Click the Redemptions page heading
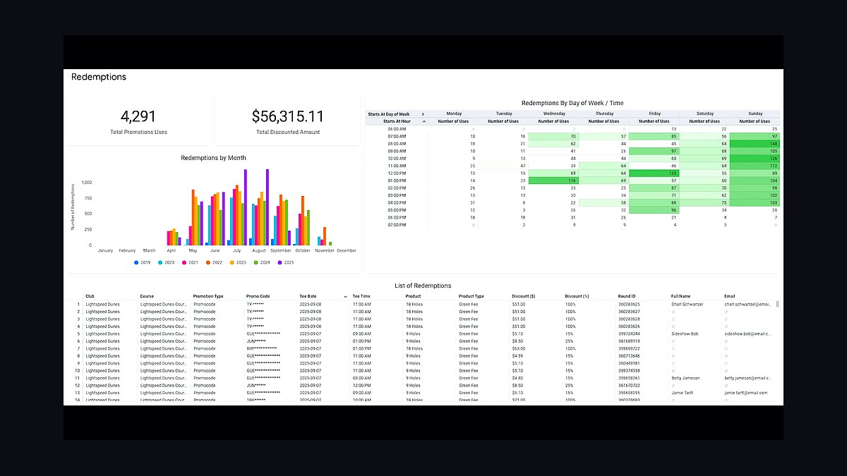Viewport: 847px width, 476px height. (99, 77)
